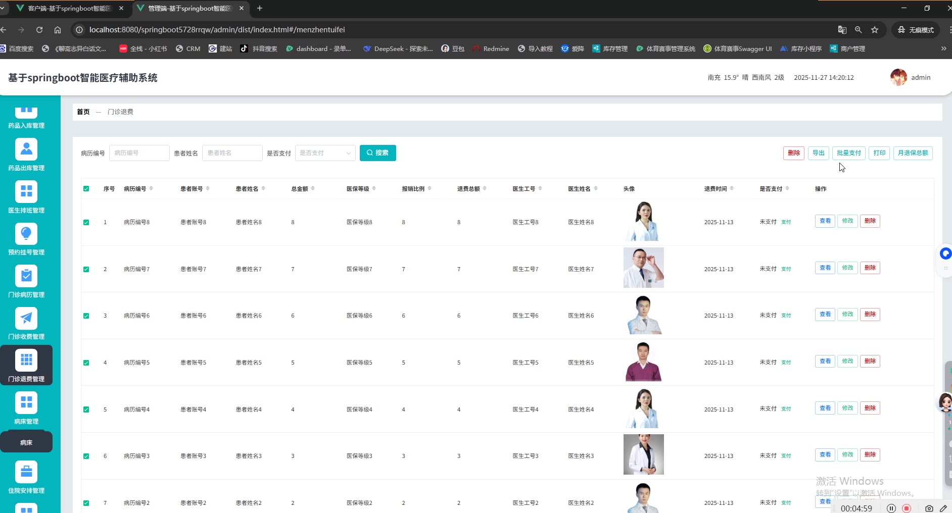Click the doctor photo in 病历编号7 row
Screen dimensions: 952x513
pyautogui.click(x=644, y=268)
